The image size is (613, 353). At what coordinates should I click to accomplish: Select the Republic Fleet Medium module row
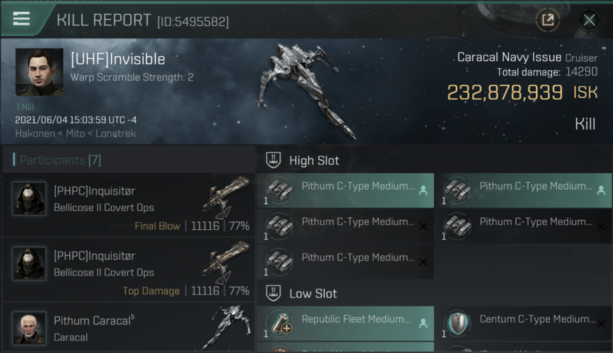pyautogui.click(x=356, y=320)
